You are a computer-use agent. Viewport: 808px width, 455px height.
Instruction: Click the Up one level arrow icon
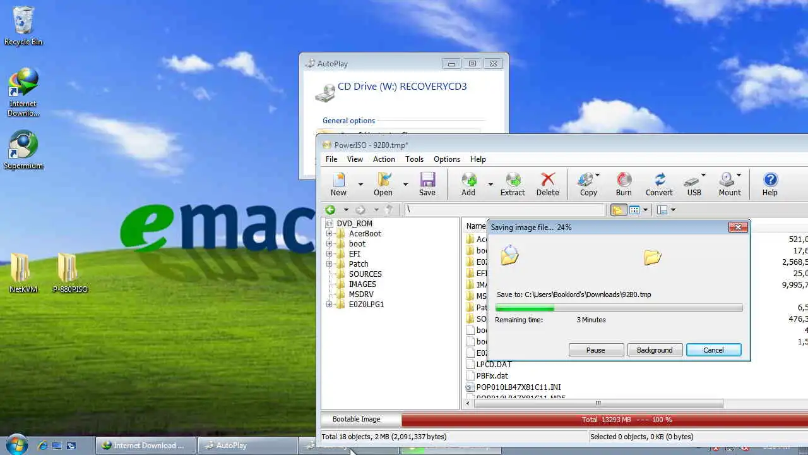tap(389, 210)
